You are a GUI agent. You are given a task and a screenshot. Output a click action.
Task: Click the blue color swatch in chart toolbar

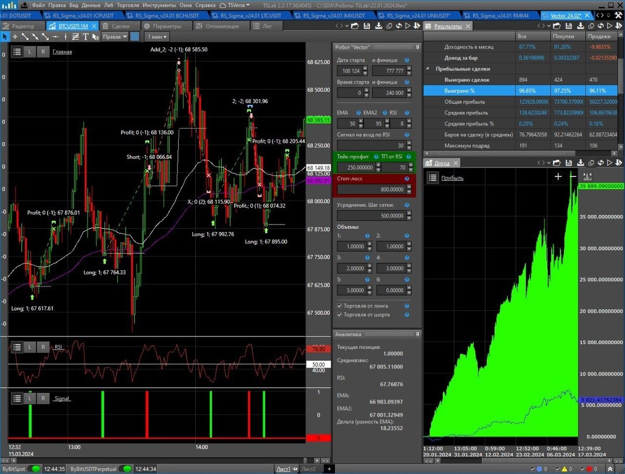134,36
